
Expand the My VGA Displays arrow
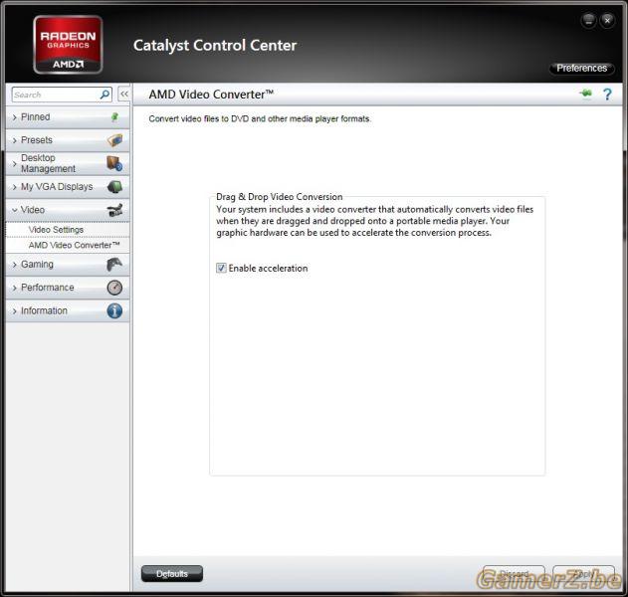click(14, 187)
